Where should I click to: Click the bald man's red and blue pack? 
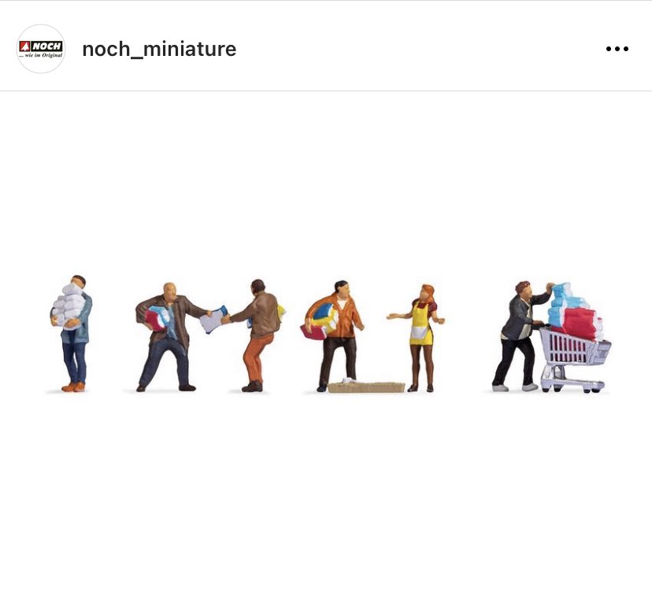click(x=157, y=317)
